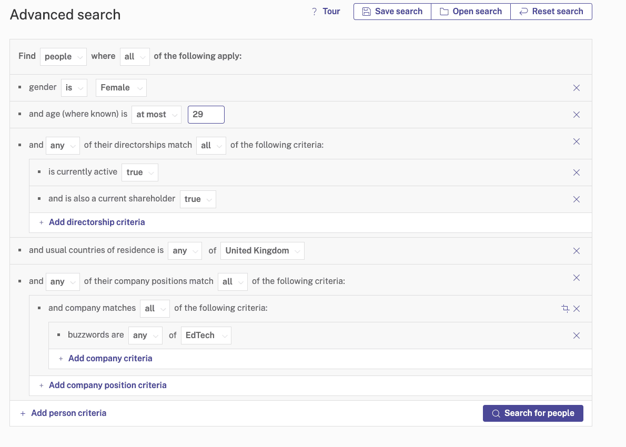Open the 'at most' age operator dropdown
626x447 pixels.
[x=157, y=115]
